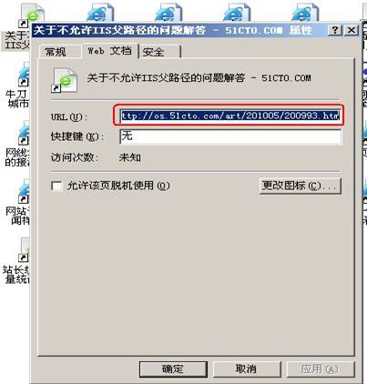Image resolution: width=367 pixels, height=384 pixels.
Task: Select the Web 文档 tab
Action: tap(110, 50)
